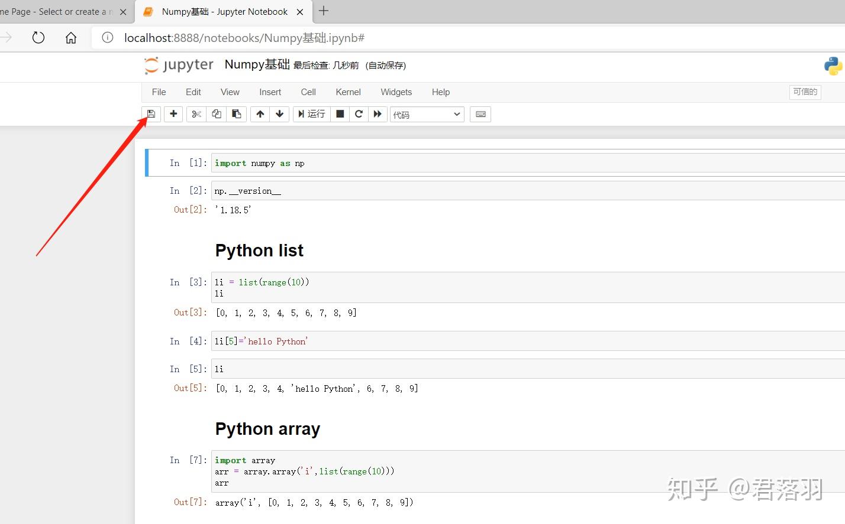Open the command palette keyboard icon
The height and width of the screenshot is (524, 845).
coord(480,114)
